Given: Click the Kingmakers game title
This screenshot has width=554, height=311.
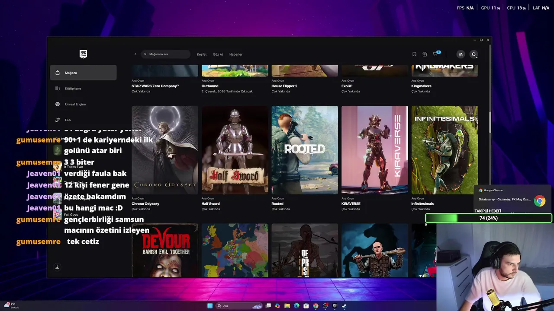Looking at the screenshot, I should [x=421, y=86].
